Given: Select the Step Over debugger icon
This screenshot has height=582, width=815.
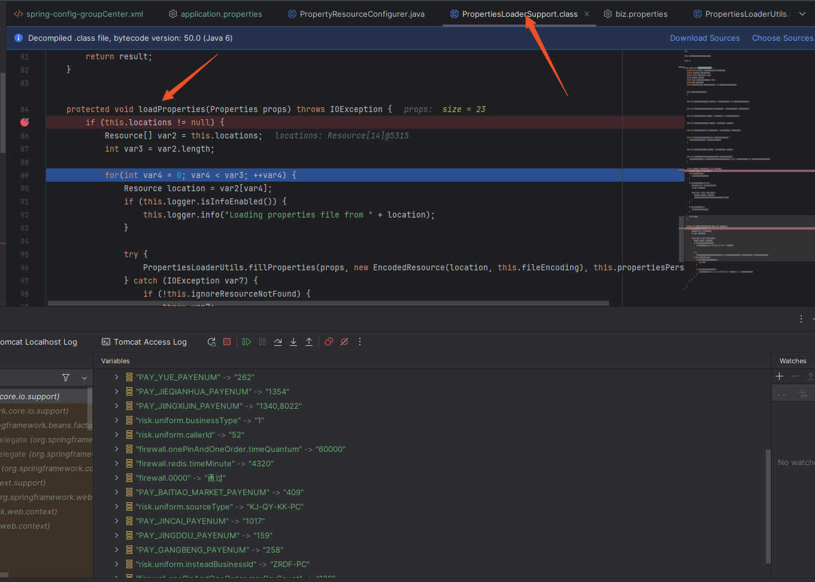Looking at the screenshot, I should tap(278, 342).
